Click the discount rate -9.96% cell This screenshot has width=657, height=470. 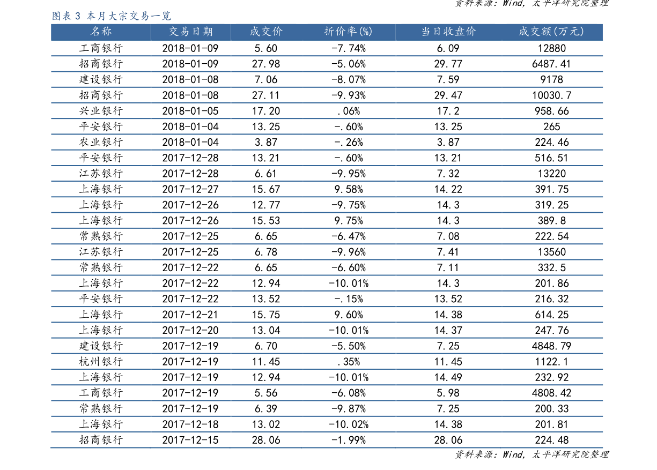point(349,252)
